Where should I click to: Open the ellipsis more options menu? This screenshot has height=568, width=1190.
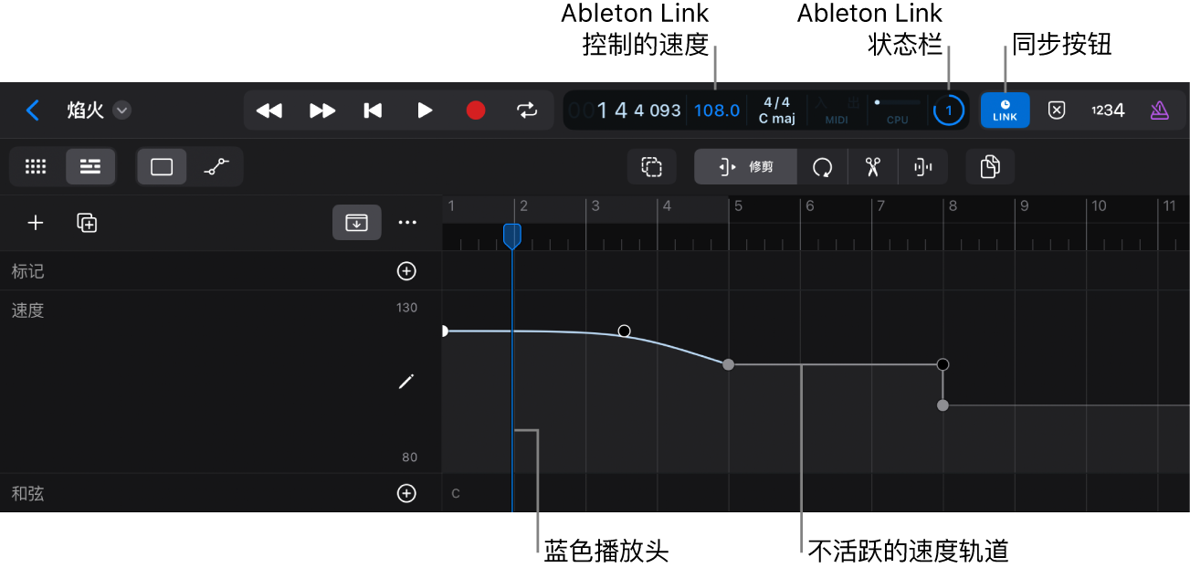coord(407,222)
